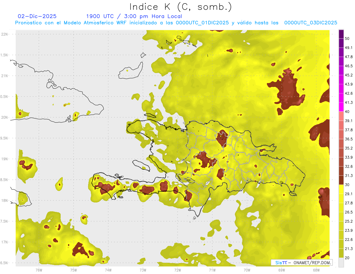Click latitude label '19N'

pyautogui.click(x=5, y=159)
